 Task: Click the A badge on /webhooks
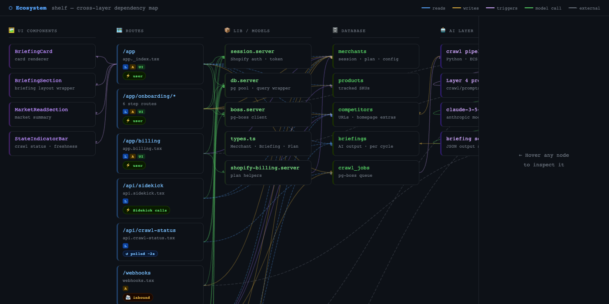pyautogui.click(x=125, y=288)
